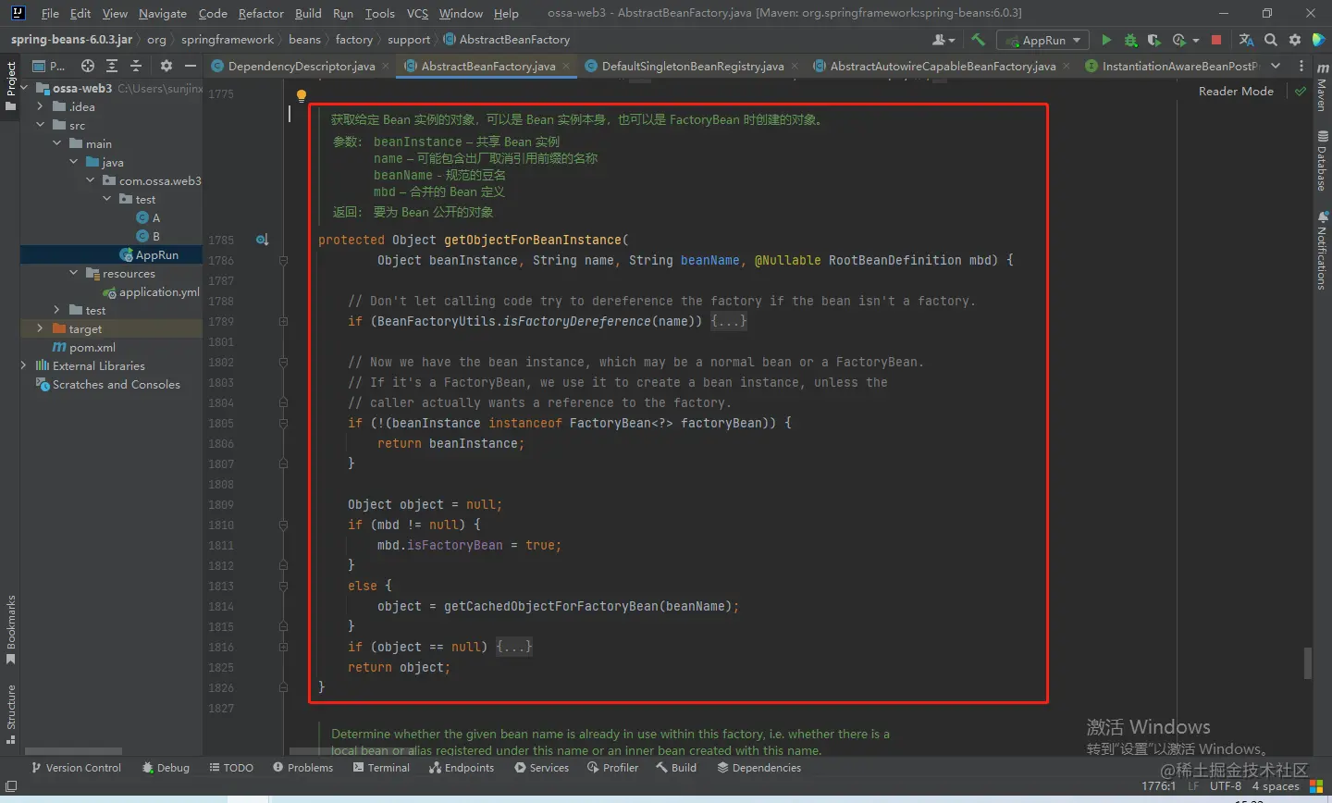Run AppRun with the green play button
The height and width of the screenshot is (803, 1332).
point(1106,40)
